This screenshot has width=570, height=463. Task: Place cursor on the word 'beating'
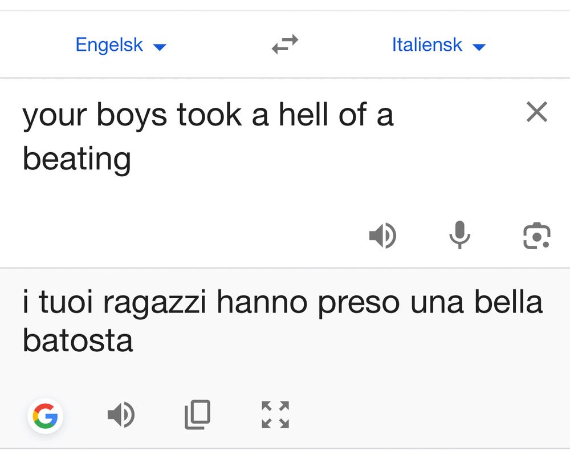[x=77, y=159]
